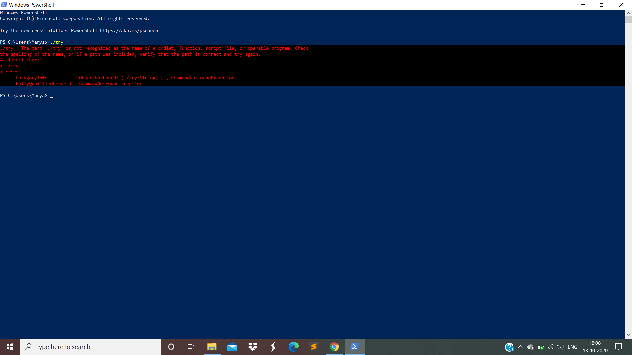Image resolution: width=632 pixels, height=355 pixels.
Task: Open the Cortana circle button
Action: coord(171,347)
